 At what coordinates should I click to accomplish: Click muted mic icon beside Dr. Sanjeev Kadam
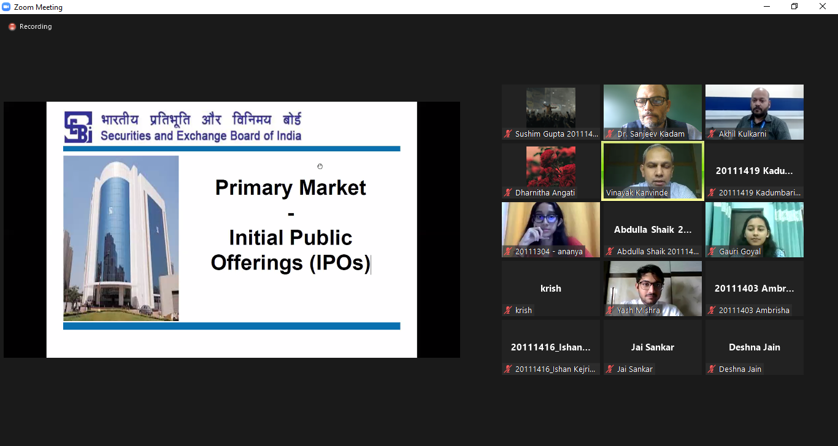[x=610, y=134]
